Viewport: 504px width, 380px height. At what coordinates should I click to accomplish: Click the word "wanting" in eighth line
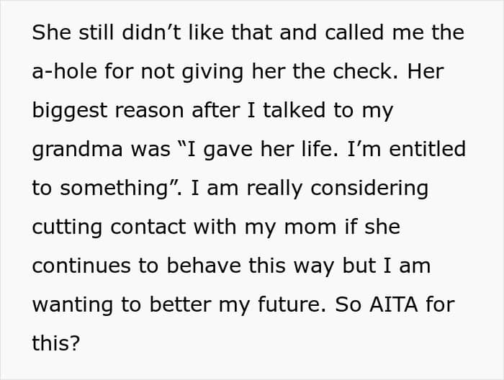(x=73, y=305)
